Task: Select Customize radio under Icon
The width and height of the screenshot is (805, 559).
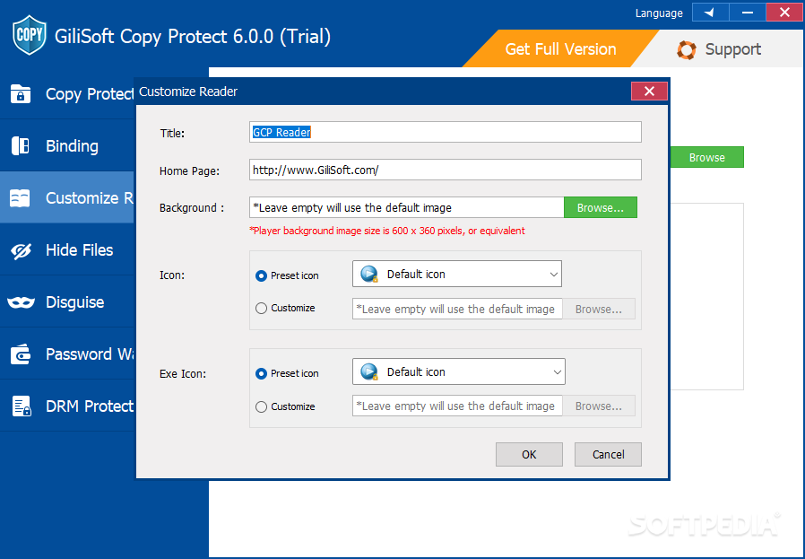Action: click(x=262, y=309)
